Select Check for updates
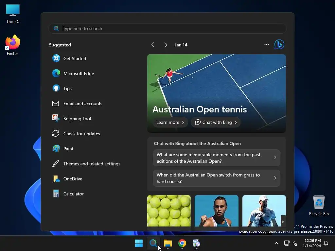The width and height of the screenshot is (335, 251). [x=76, y=134]
